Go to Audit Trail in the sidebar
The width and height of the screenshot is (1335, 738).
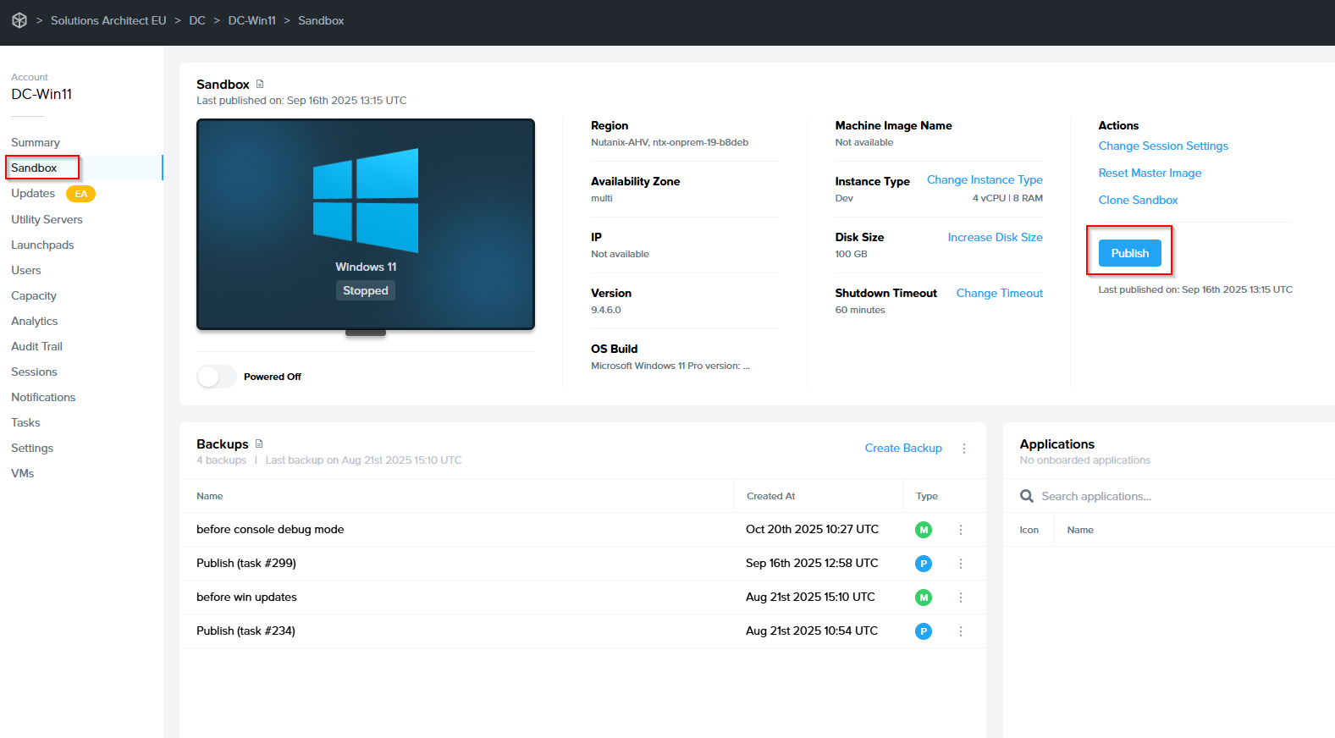36,346
